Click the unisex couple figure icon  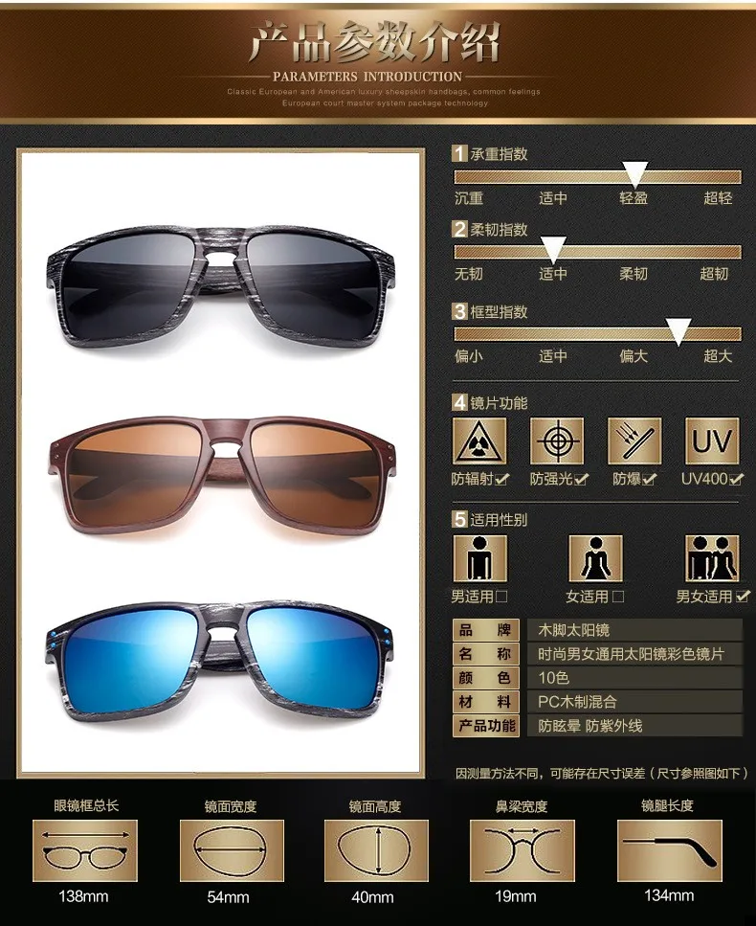pos(712,558)
